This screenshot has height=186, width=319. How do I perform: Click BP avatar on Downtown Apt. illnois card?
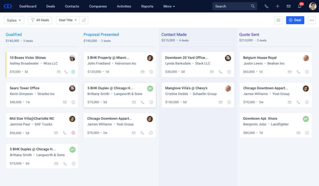306,119
